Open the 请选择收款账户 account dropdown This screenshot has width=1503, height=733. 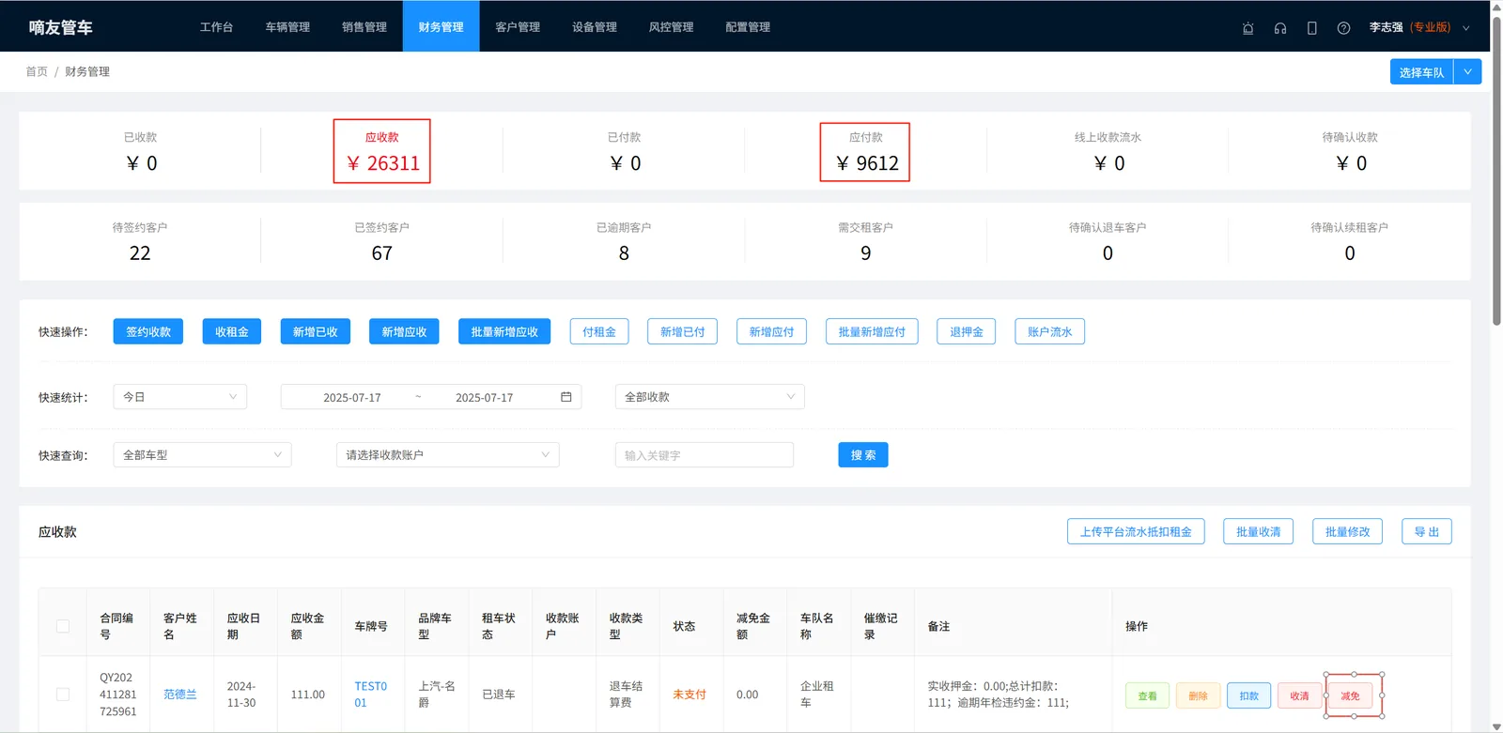point(448,455)
